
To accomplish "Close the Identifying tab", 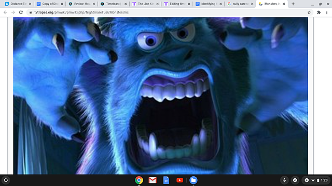I will tap(220, 4).
